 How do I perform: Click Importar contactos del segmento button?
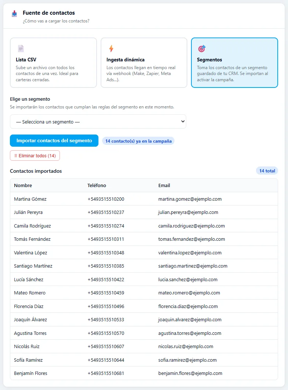(x=54, y=140)
